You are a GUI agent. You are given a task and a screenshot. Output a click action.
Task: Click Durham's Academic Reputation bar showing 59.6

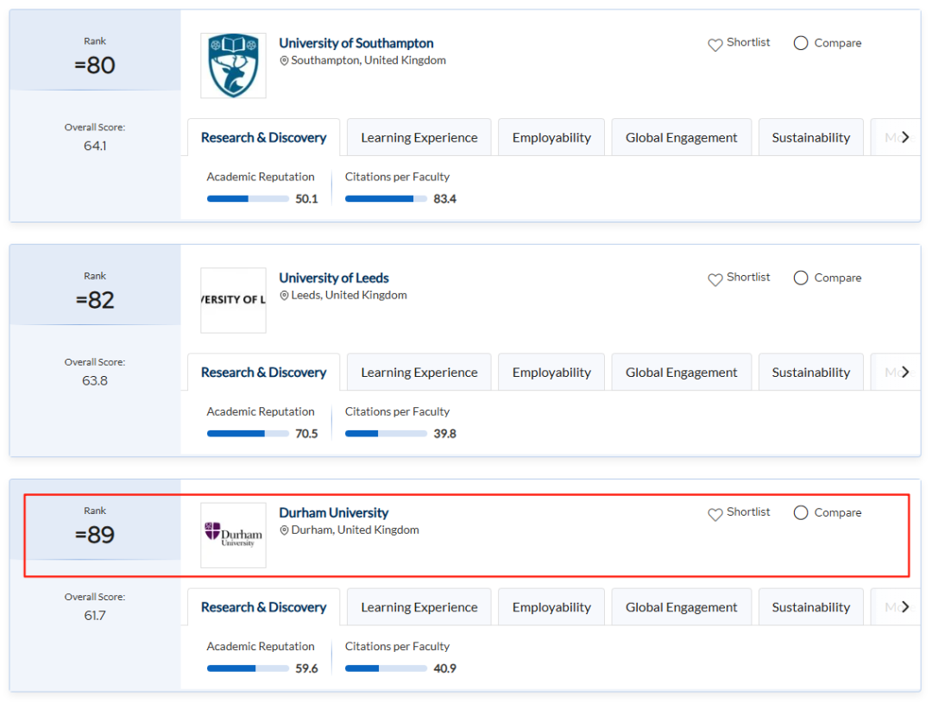pos(248,668)
